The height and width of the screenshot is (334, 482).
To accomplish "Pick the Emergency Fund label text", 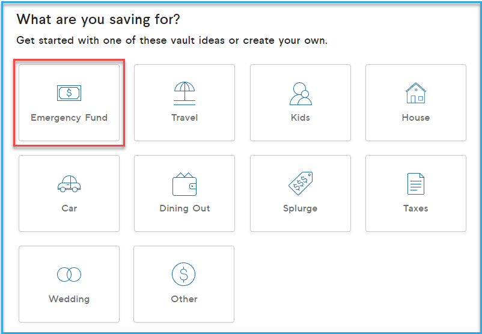I will [69, 118].
